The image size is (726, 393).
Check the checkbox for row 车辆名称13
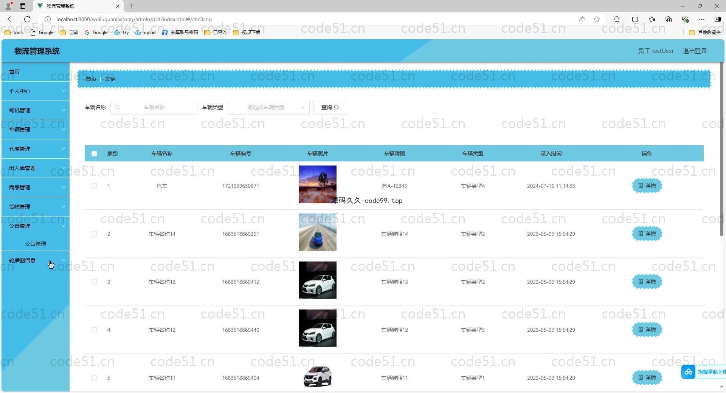94,282
